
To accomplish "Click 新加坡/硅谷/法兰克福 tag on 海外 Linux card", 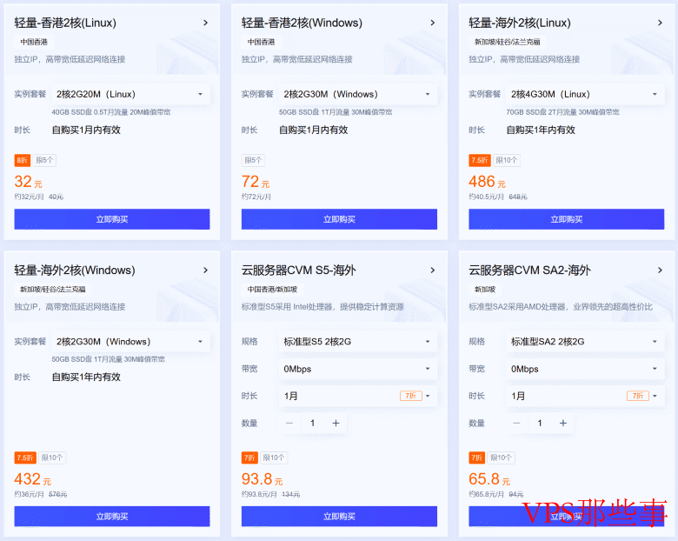I will tap(508, 42).
